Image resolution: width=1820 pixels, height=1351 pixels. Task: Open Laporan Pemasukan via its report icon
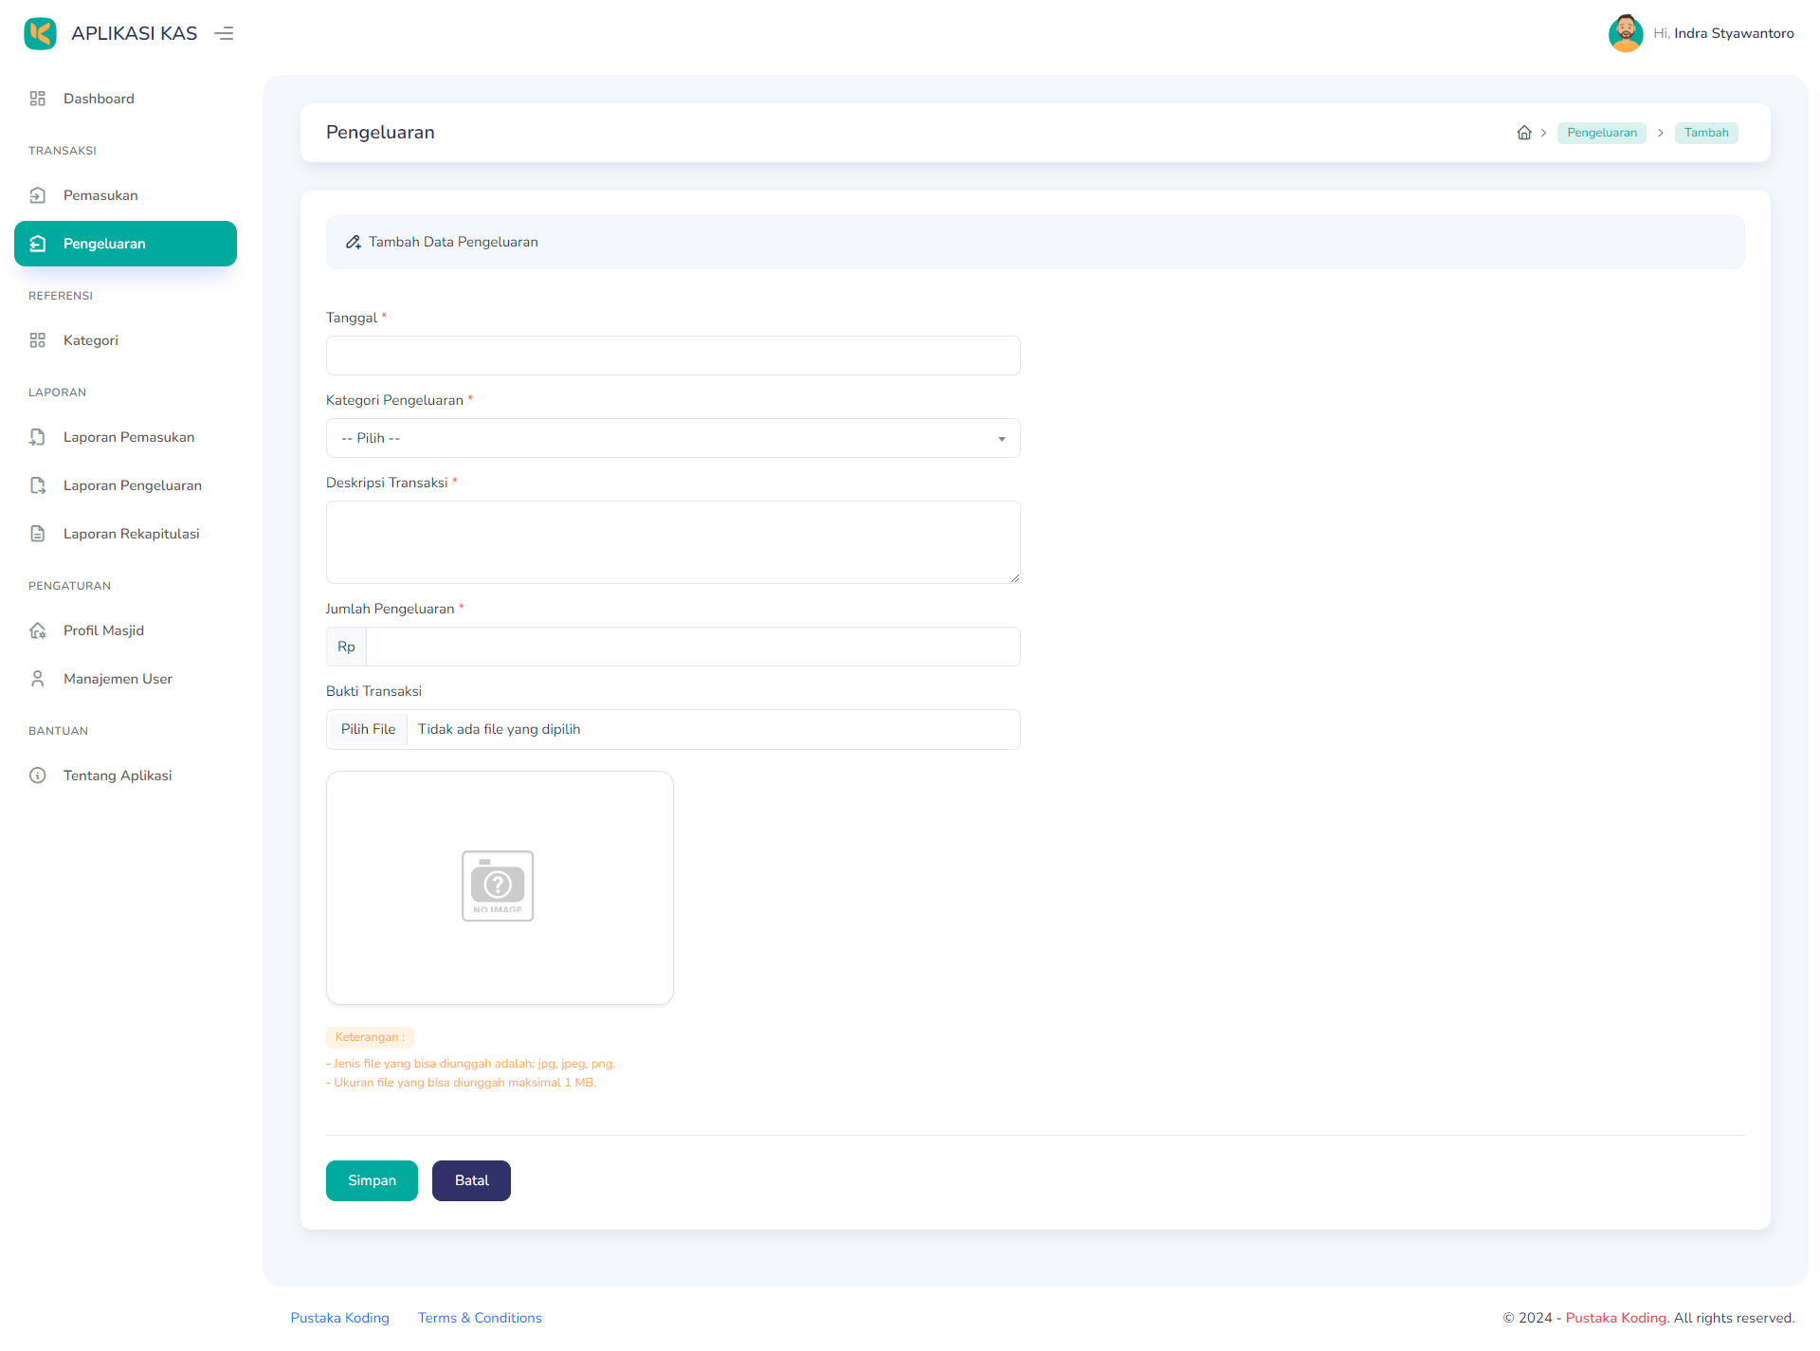click(38, 437)
